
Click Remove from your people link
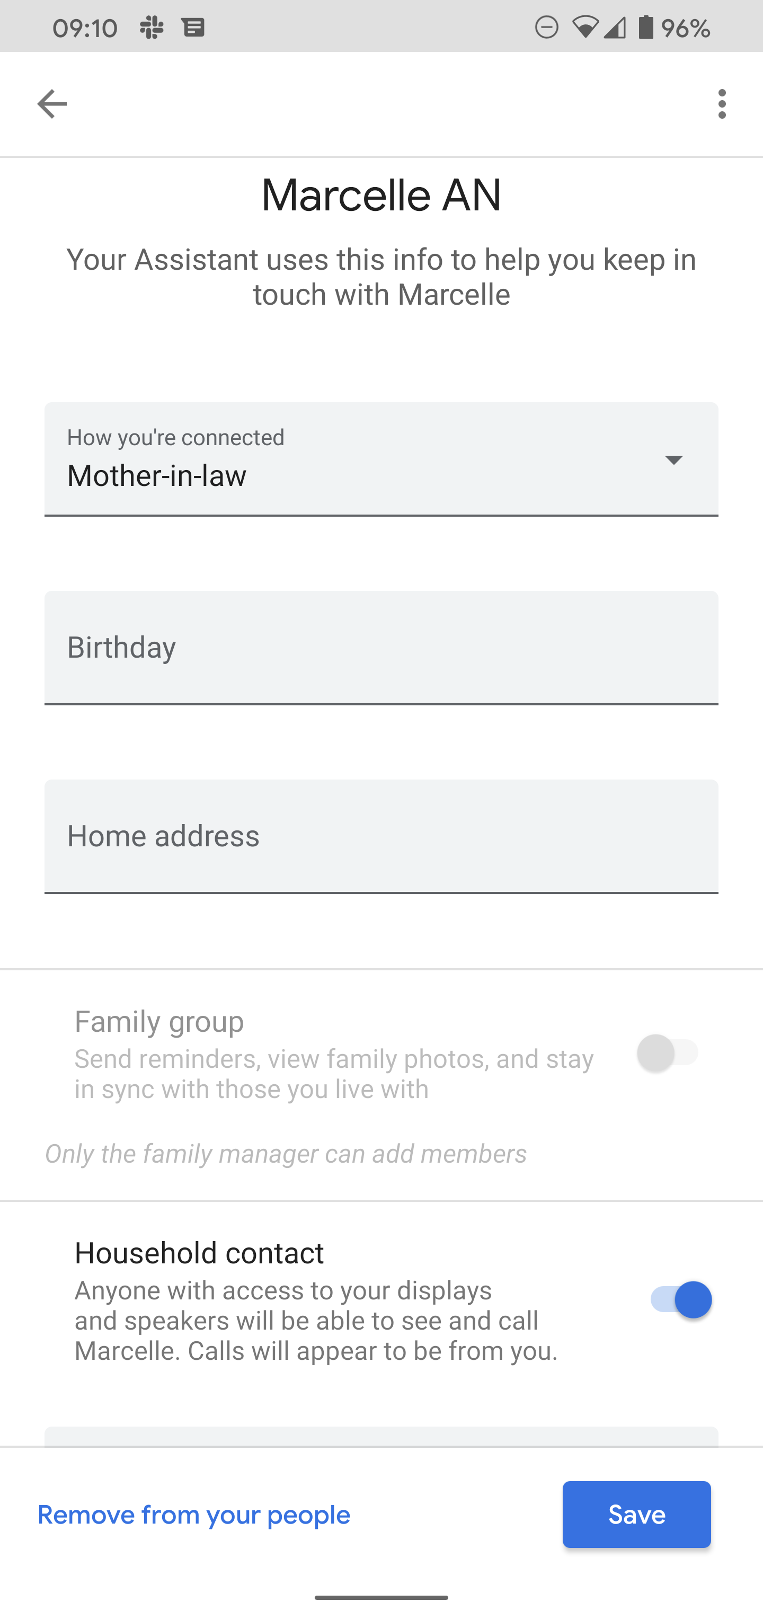194,1515
